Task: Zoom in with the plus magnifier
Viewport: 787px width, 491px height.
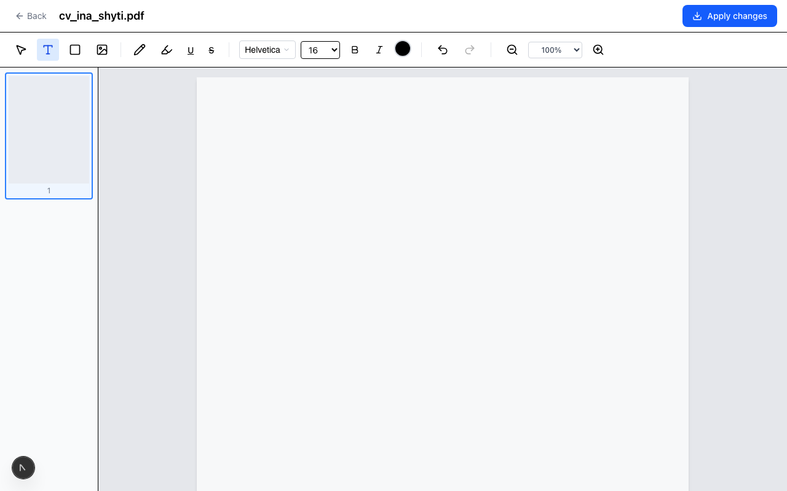Action: (x=598, y=50)
